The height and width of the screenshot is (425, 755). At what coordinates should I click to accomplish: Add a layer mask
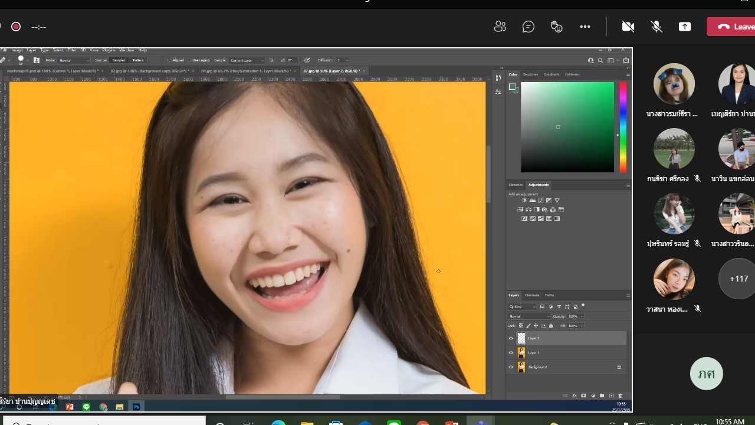pos(583,395)
